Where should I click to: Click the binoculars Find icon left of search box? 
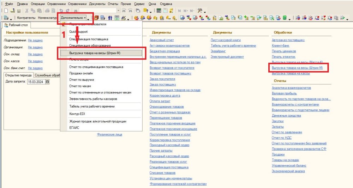click(x=76, y=11)
